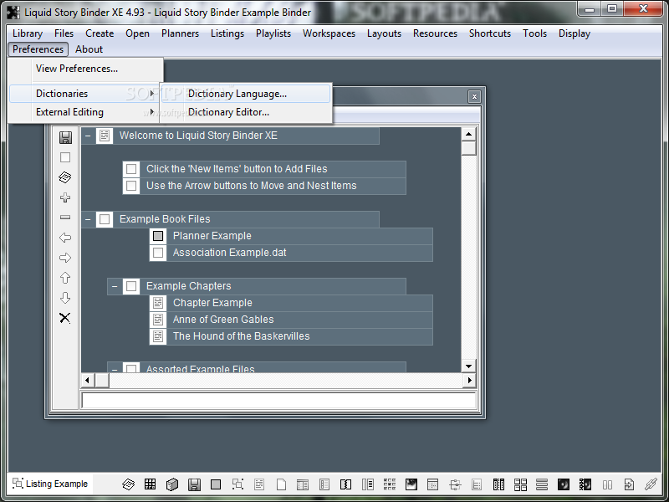Toggle the gray box beside Planner Example
669x502 pixels.
158,236
